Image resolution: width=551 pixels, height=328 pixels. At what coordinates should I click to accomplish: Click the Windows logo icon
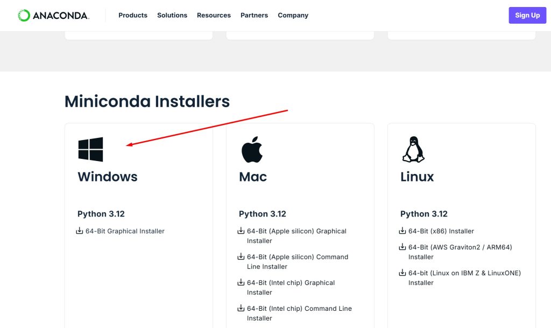pos(90,149)
